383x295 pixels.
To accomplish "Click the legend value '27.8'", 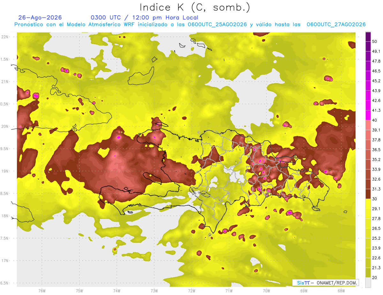I will [376, 218].
